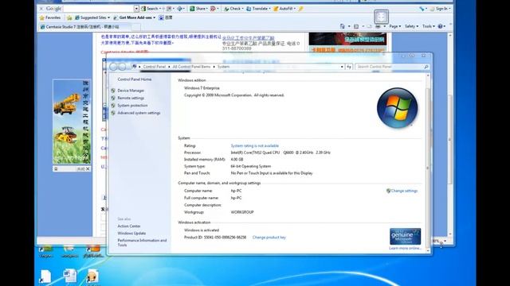This screenshot has height=286, width=510.
Task: Click the shield icon next to Change settings
Action: [x=388, y=191]
